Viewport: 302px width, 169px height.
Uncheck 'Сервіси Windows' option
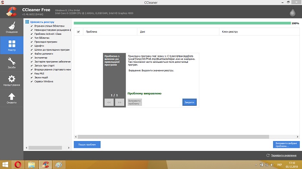point(31,81)
